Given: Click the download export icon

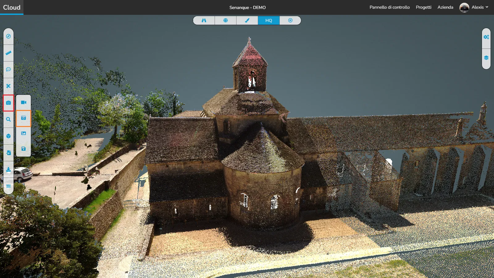Looking at the screenshot, I should [8, 170].
